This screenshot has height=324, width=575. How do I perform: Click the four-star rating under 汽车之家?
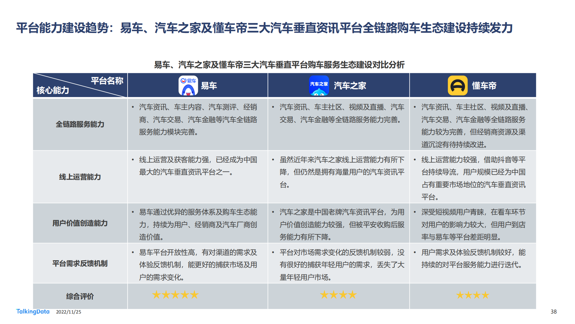pyautogui.click(x=338, y=295)
